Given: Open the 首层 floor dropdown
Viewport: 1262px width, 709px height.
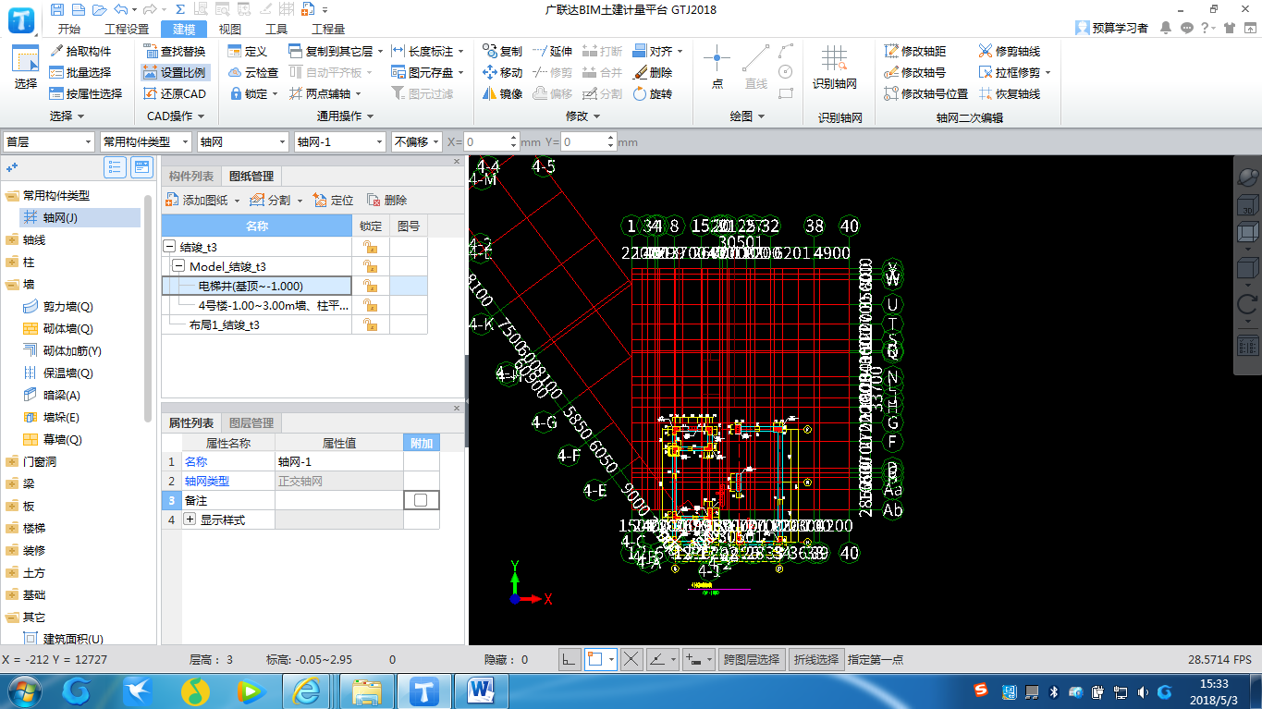Looking at the screenshot, I should click(49, 141).
